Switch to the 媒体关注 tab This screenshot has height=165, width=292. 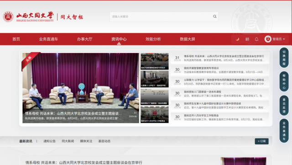point(86,141)
